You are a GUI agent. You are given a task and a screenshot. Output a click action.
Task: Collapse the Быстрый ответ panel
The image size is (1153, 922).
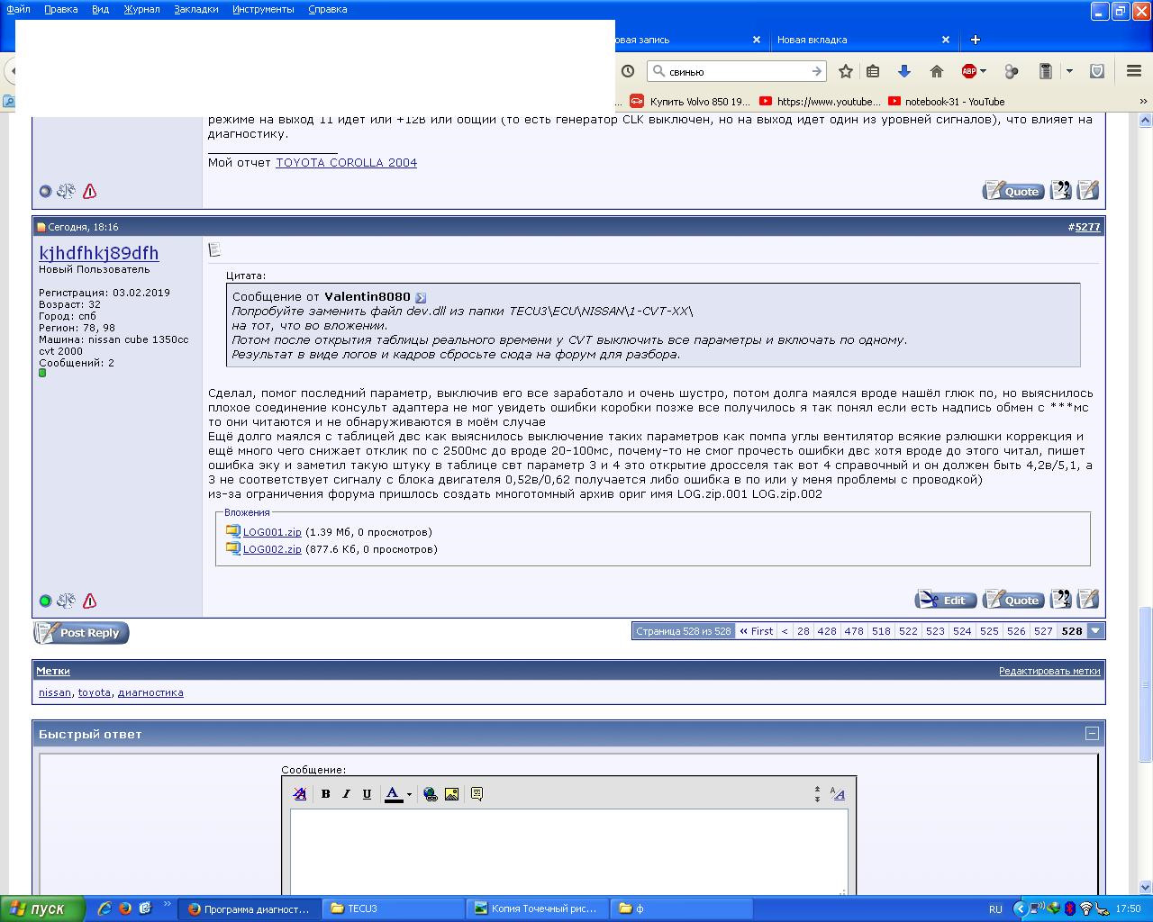tap(1092, 734)
